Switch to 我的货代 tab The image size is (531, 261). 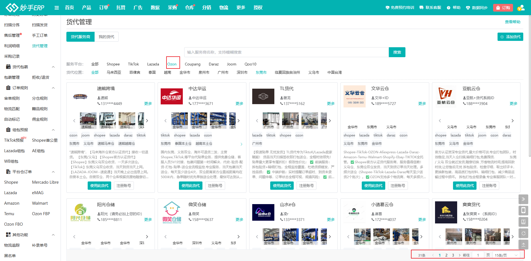[106, 37]
